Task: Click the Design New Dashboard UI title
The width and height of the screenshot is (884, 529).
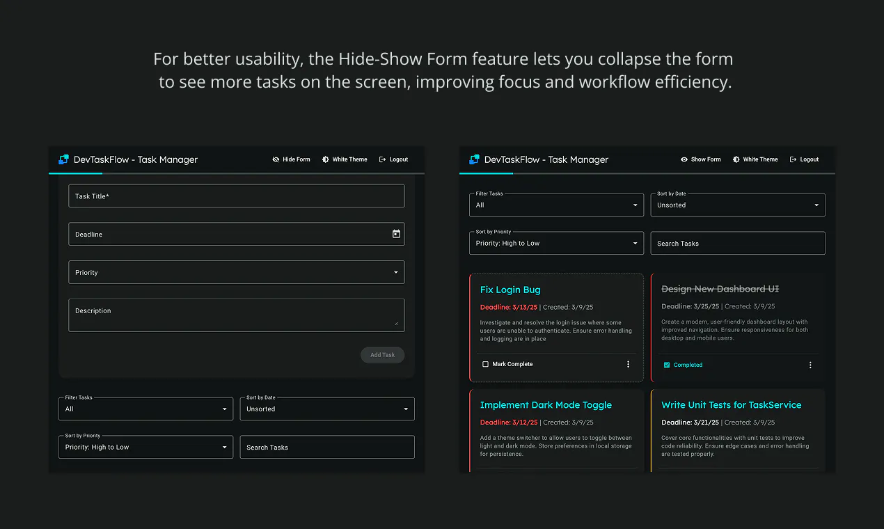Action: (720, 289)
